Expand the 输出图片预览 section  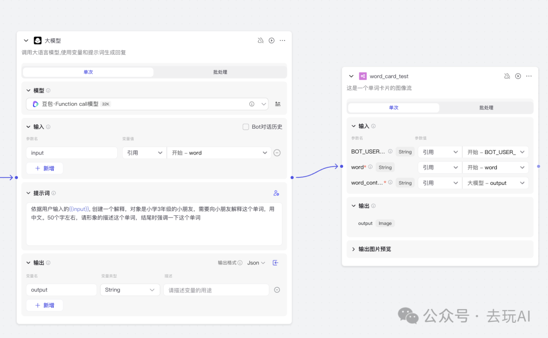coord(354,249)
